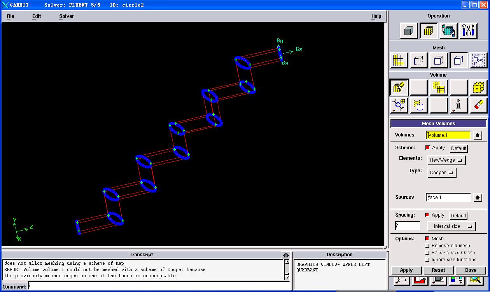
Task: Choose the Boundary Layer mesh icon
Action: (x=399, y=60)
